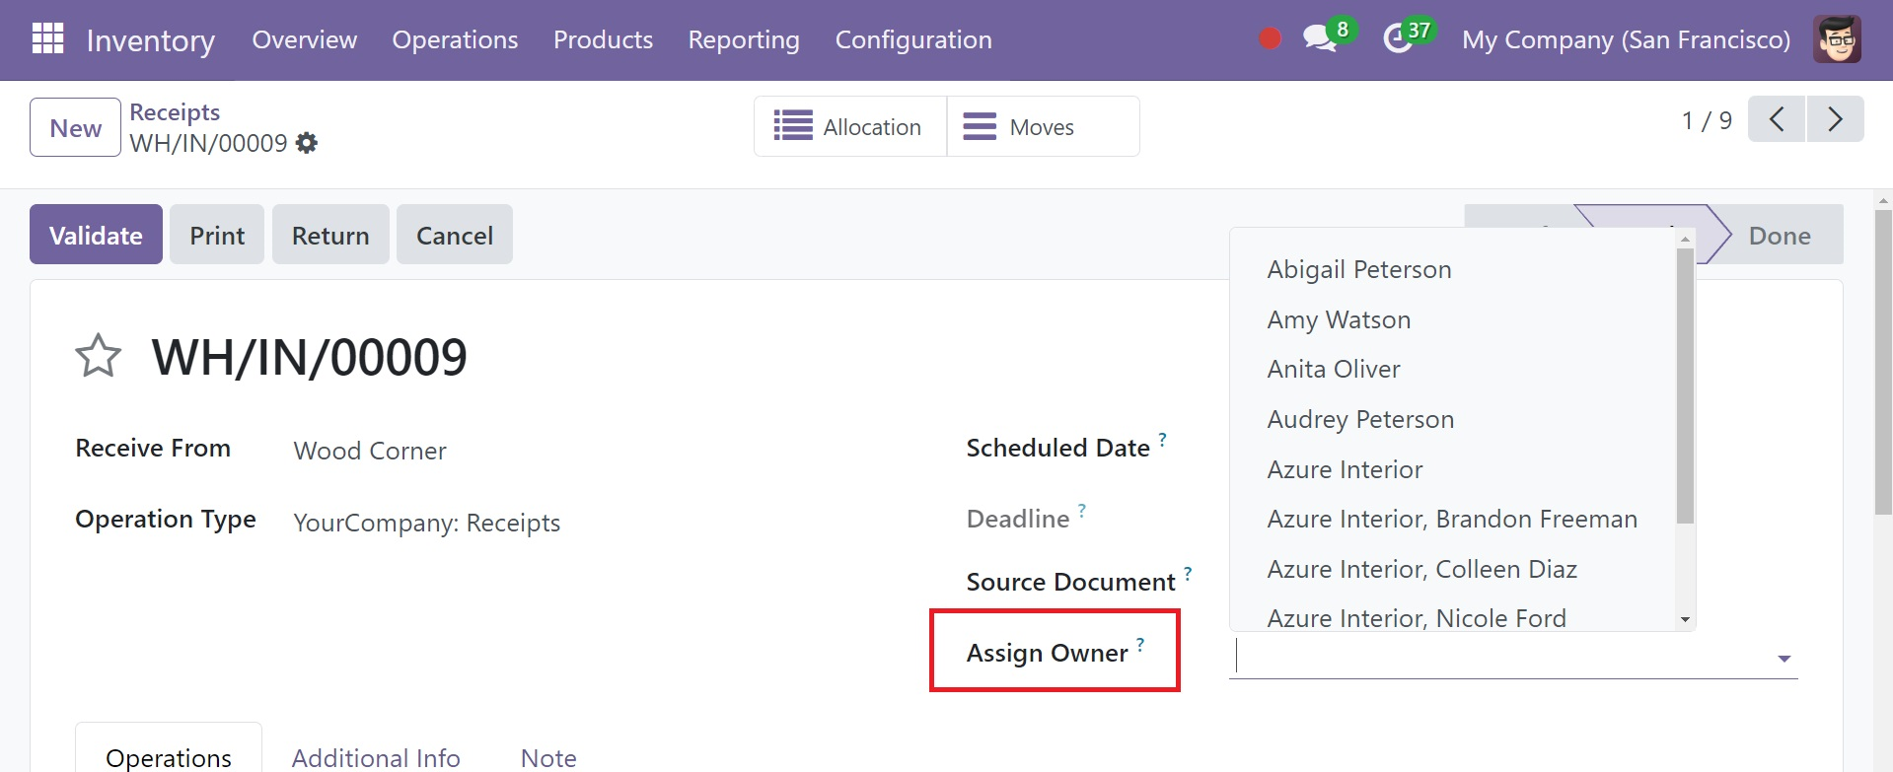Open the Configuration menu
Viewport: 1893px width, 772px height.
tap(913, 39)
